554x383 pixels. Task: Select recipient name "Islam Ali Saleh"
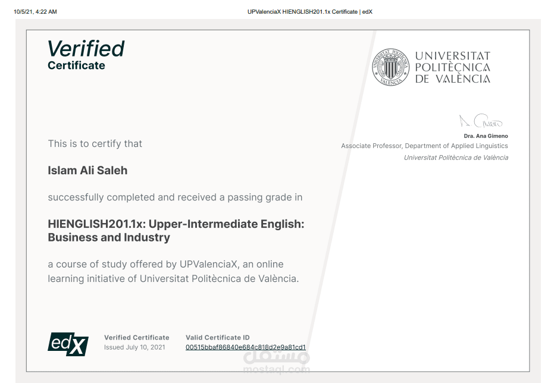(87, 171)
